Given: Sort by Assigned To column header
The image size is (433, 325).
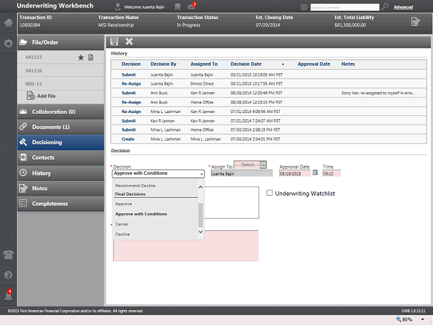Looking at the screenshot, I should pos(204,64).
